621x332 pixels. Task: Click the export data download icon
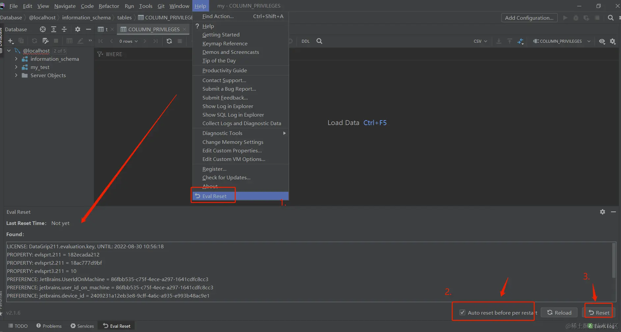[499, 41]
